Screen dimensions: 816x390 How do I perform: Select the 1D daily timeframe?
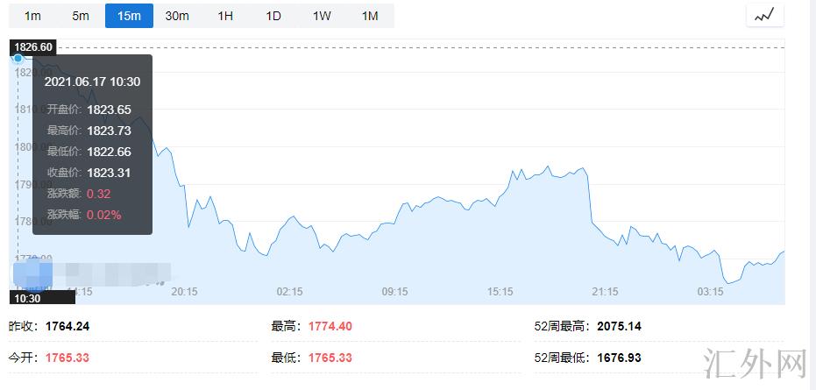point(273,16)
